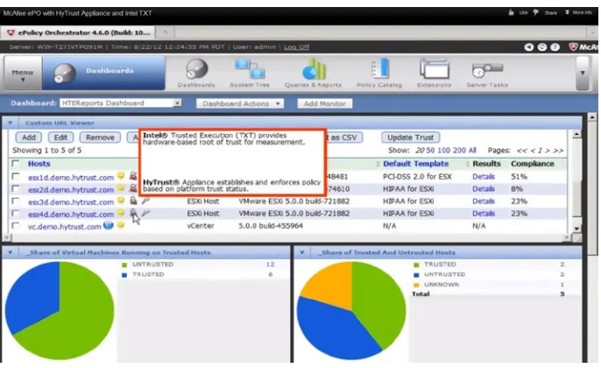
Task: Collapse Share of Trusted And Untrusted Hosts arrow
Action: pos(302,252)
